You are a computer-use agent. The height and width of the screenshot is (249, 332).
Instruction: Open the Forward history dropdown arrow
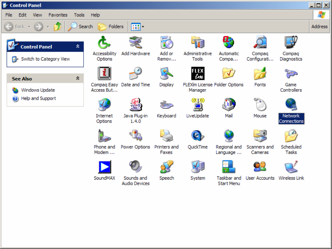coord(48,27)
